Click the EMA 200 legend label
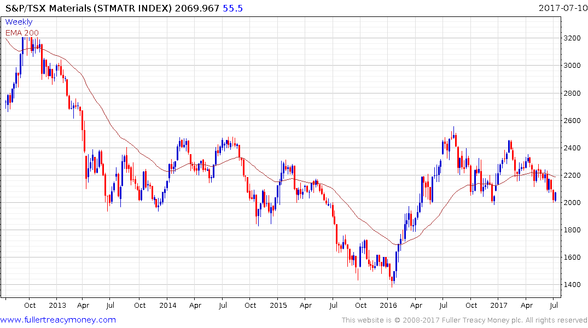Screen dimensions: 588x328 coord(22,33)
